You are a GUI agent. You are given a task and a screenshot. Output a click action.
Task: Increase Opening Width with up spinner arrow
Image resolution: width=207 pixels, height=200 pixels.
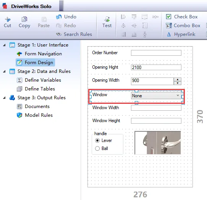178,79
